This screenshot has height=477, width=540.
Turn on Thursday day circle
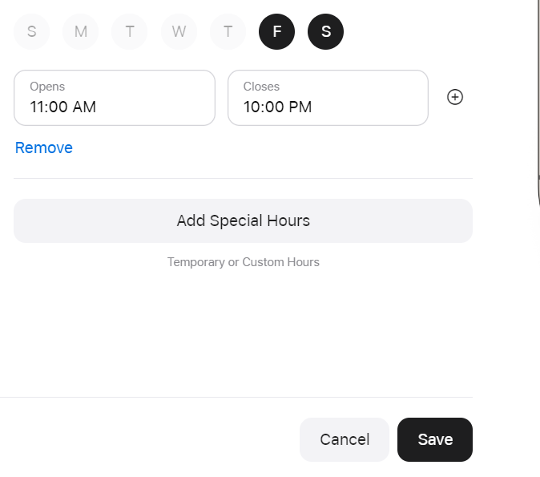228,32
